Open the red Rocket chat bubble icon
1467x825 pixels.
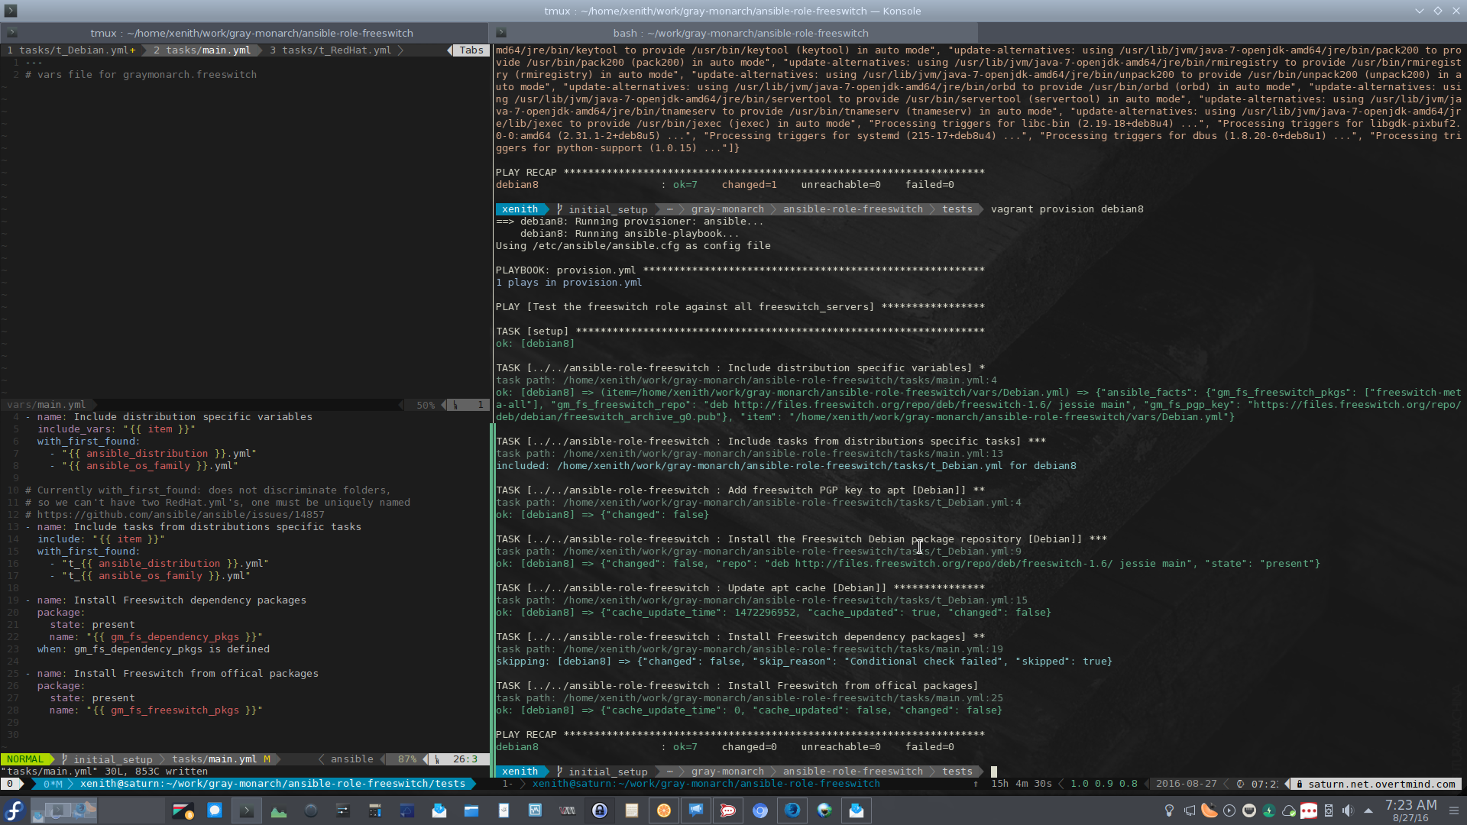click(x=728, y=810)
